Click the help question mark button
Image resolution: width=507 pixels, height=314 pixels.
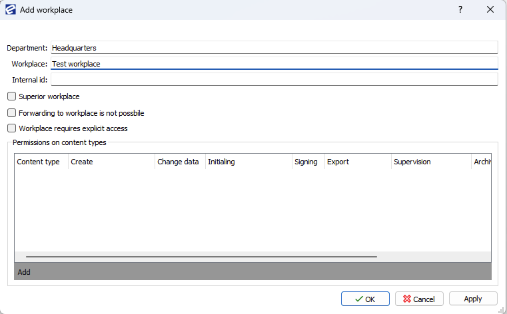[x=460, y=10]
